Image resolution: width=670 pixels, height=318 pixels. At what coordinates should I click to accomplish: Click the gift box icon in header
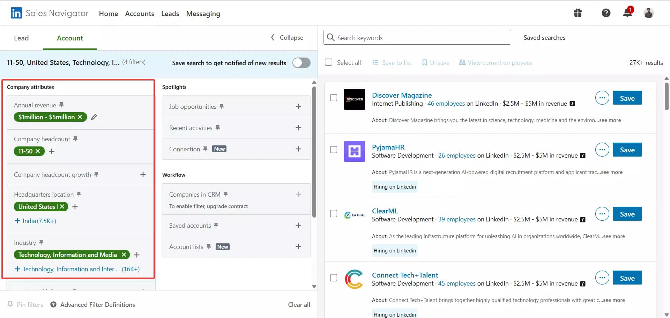pyautogui.click(x=578, y=13)
